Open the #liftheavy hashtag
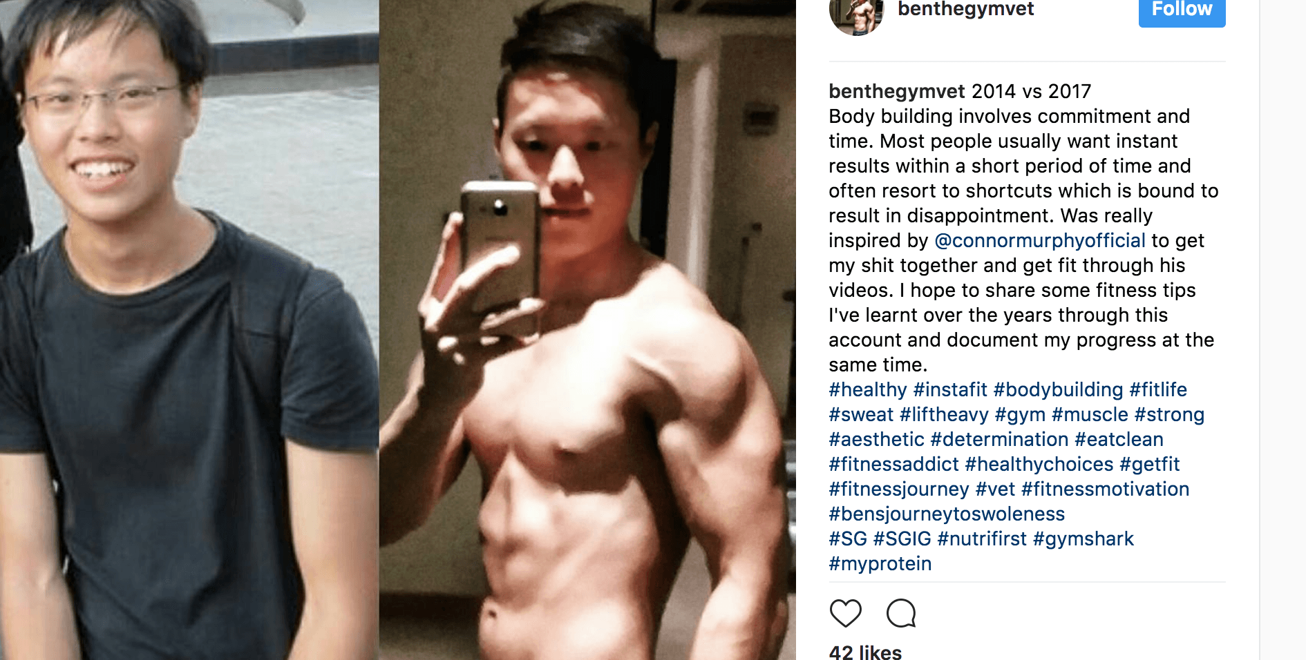The image size is (1306, 660). click(x=944, y=414)
